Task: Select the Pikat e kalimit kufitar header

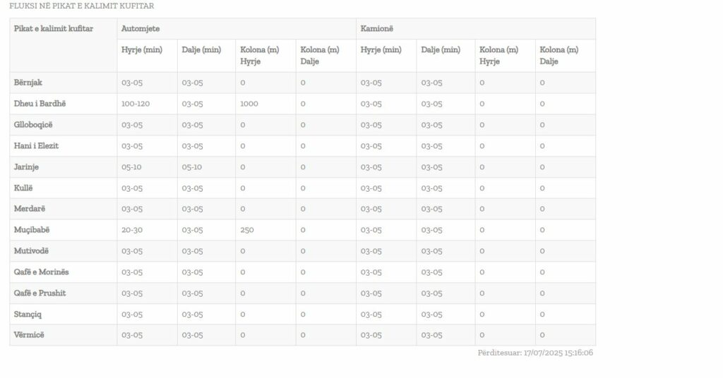Action: pos(54,29)
